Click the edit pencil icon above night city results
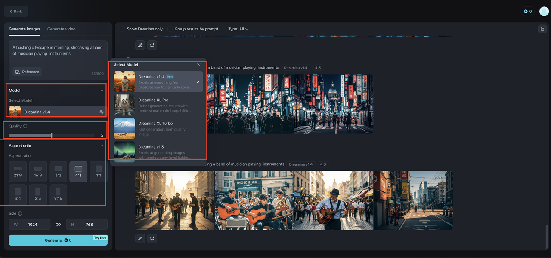This screenshot has height=258, width=551. pos(140,45)
